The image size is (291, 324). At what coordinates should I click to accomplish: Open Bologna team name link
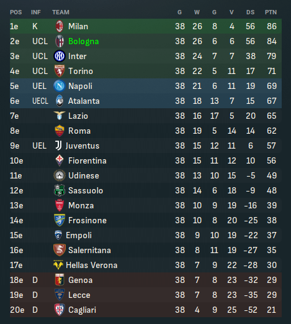84,41
